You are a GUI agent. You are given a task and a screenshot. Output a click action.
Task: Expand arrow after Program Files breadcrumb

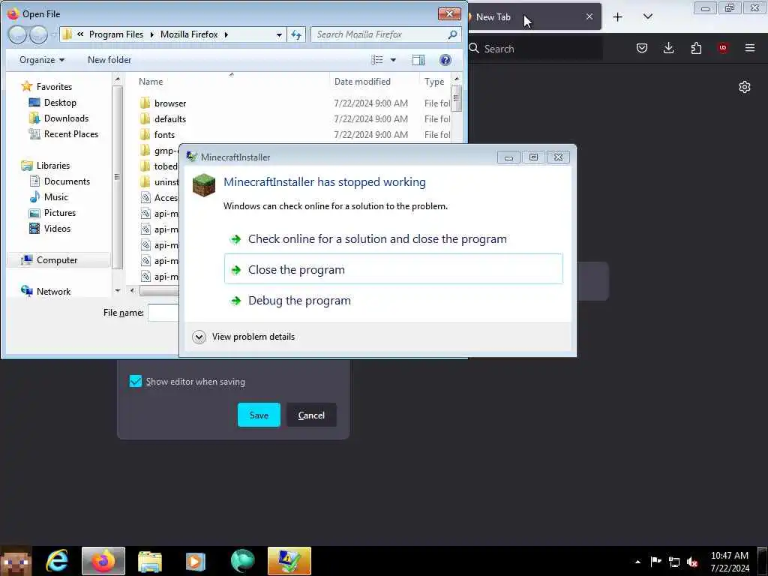[151, 34]
